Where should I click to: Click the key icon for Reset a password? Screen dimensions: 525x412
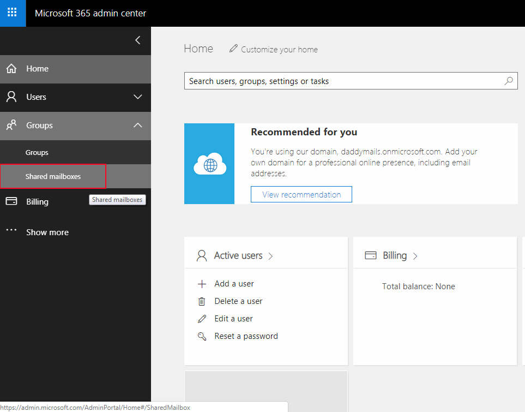tap(202, 336)
